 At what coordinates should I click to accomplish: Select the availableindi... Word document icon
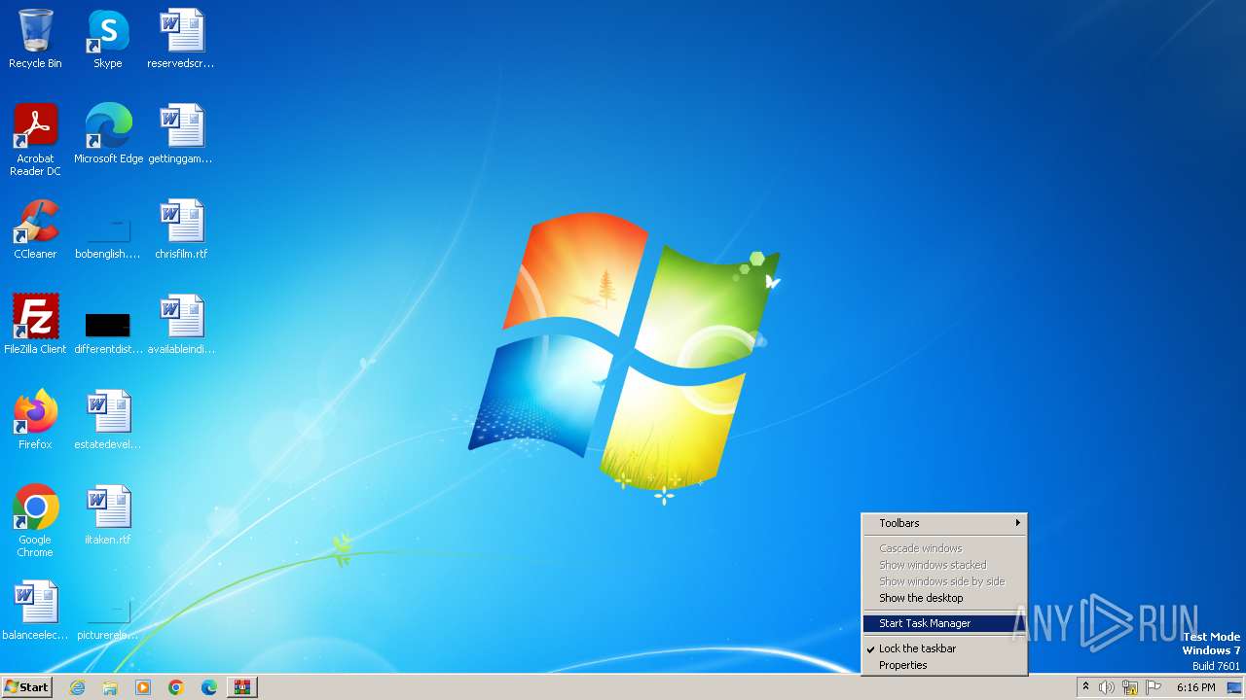coord(181,325)
